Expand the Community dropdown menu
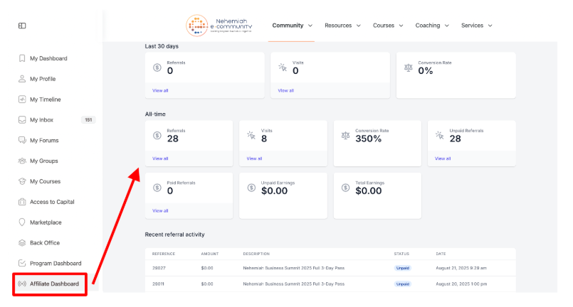Screen dimensions: 573x307 292,26
